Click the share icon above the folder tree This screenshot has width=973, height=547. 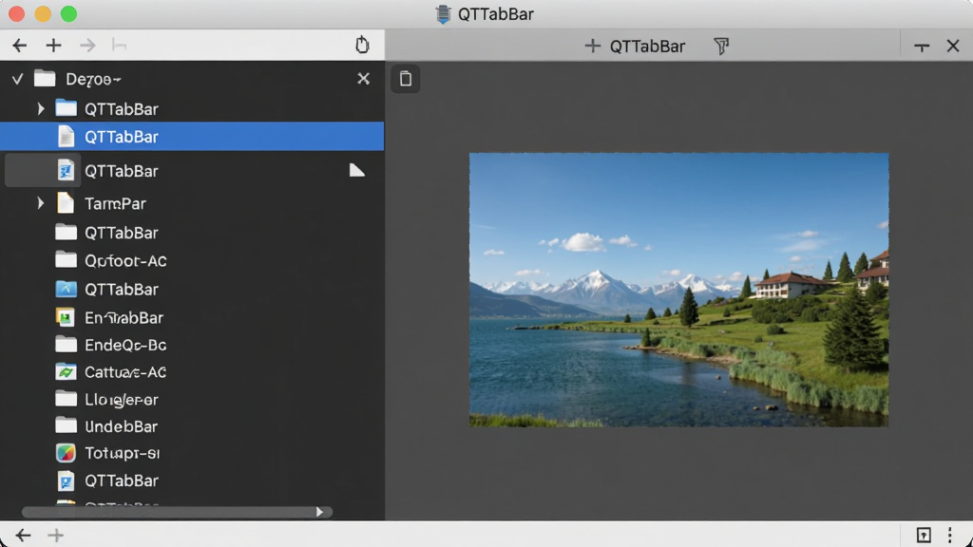point(362,45)
